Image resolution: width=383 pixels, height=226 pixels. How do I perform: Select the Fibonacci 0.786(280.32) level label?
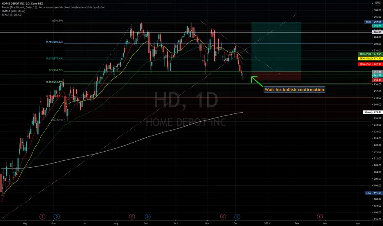tap(54, 42)
